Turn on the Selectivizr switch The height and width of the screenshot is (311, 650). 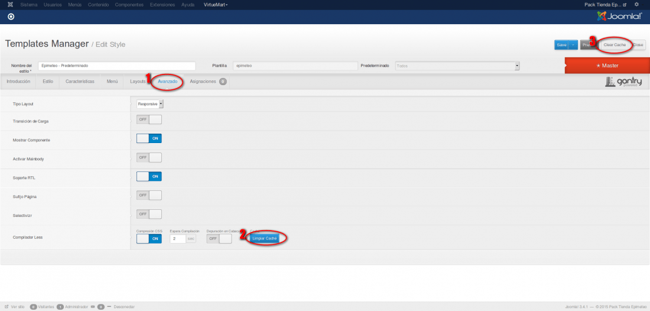(149, 214)
